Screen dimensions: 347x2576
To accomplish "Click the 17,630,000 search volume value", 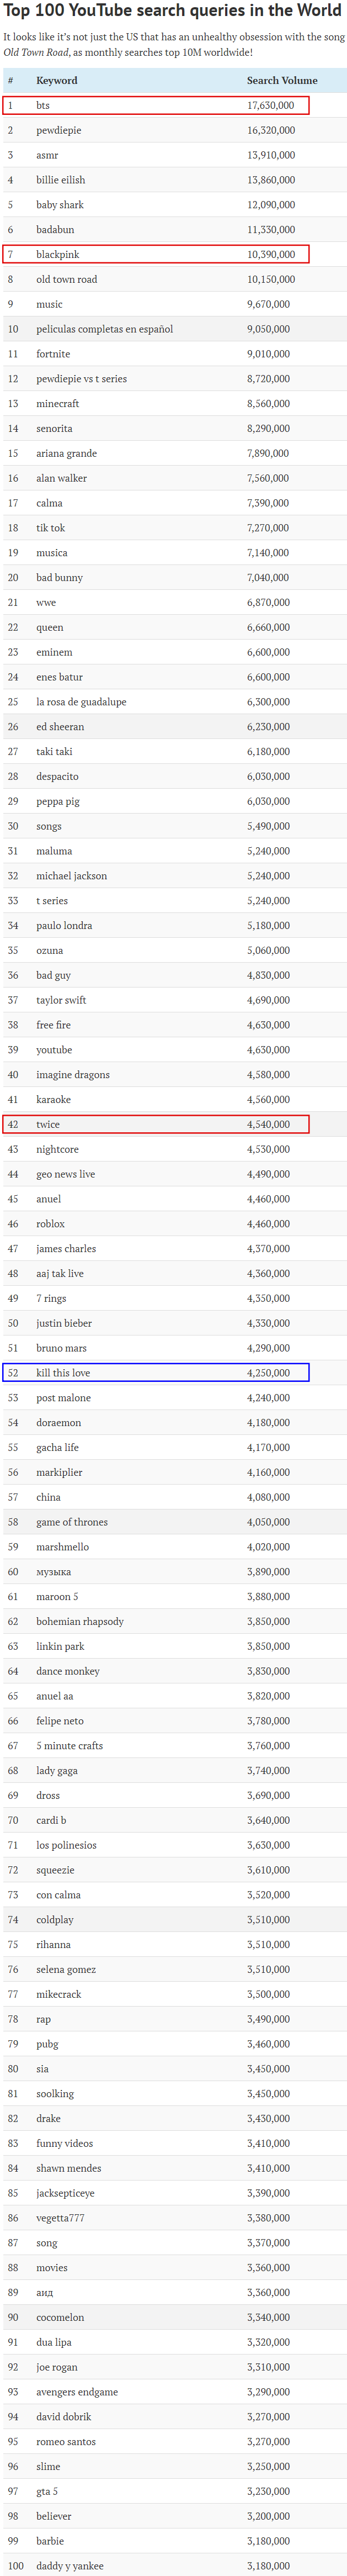I will (x=270, y=105).
